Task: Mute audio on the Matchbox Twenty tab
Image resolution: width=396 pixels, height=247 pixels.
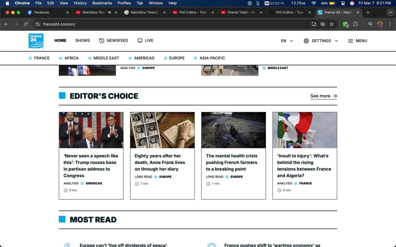Action: (x=109, y=12)
